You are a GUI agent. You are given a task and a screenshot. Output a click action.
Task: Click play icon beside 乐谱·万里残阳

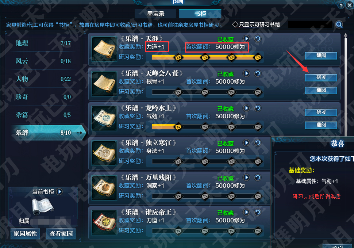click(x=246, y=178)
